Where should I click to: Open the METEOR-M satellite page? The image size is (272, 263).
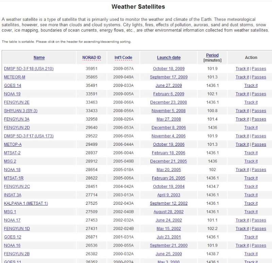pyautogui.click(x=15, y=77)
